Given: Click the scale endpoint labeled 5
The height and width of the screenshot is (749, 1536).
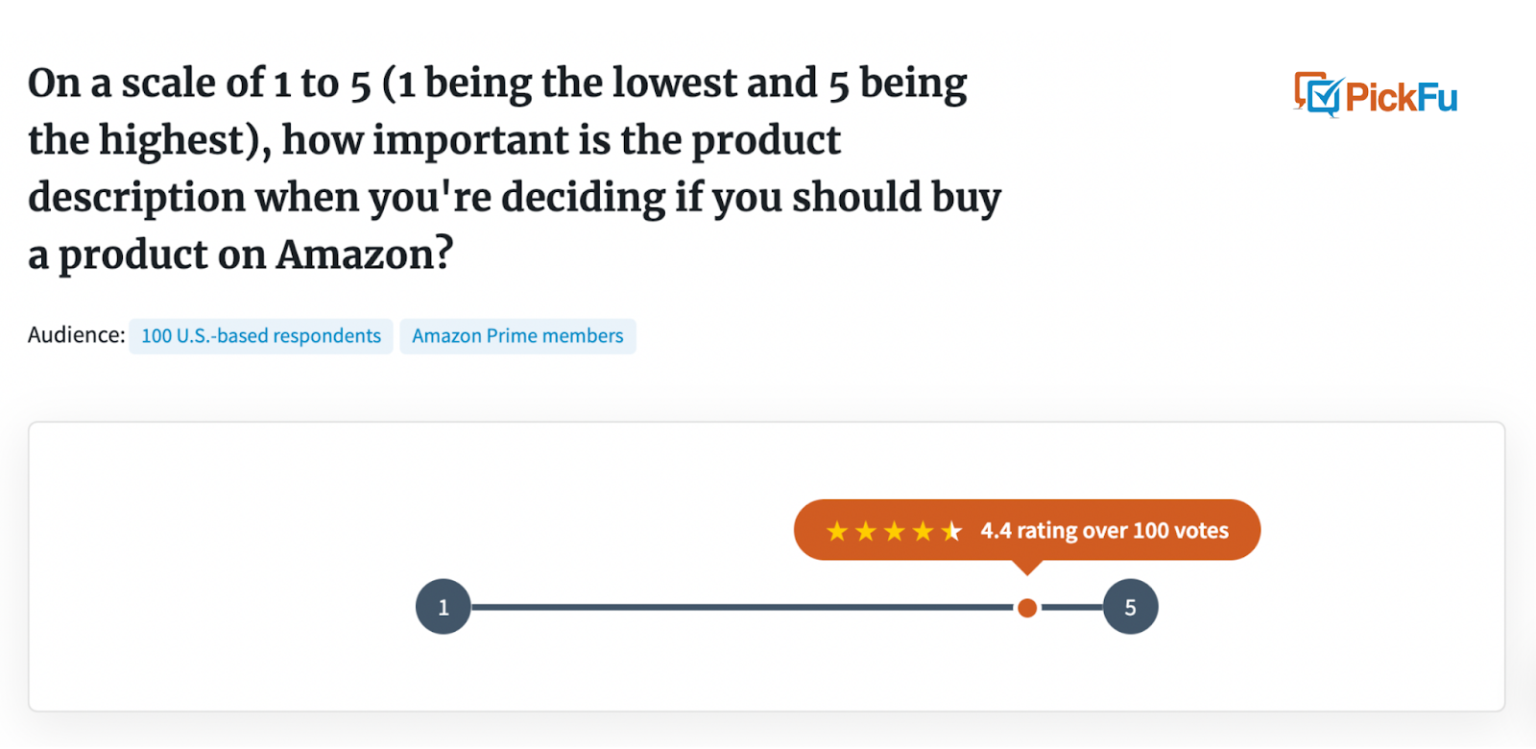Looking at the screenshot, I should coord(1130,607).
